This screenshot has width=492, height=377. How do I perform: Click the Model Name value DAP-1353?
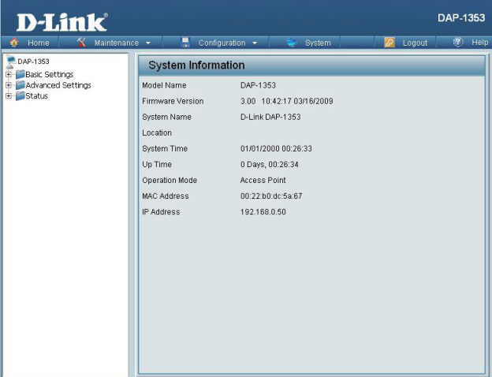(x=258, y=85)
